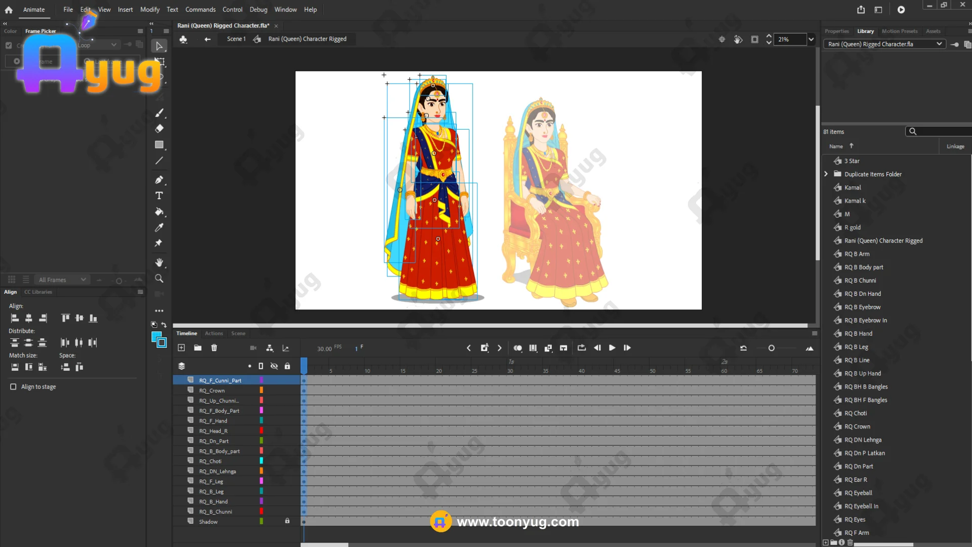Enable Align to stage checkbox
The height and width of the screenshot is (547, 972).
(13, 387)
